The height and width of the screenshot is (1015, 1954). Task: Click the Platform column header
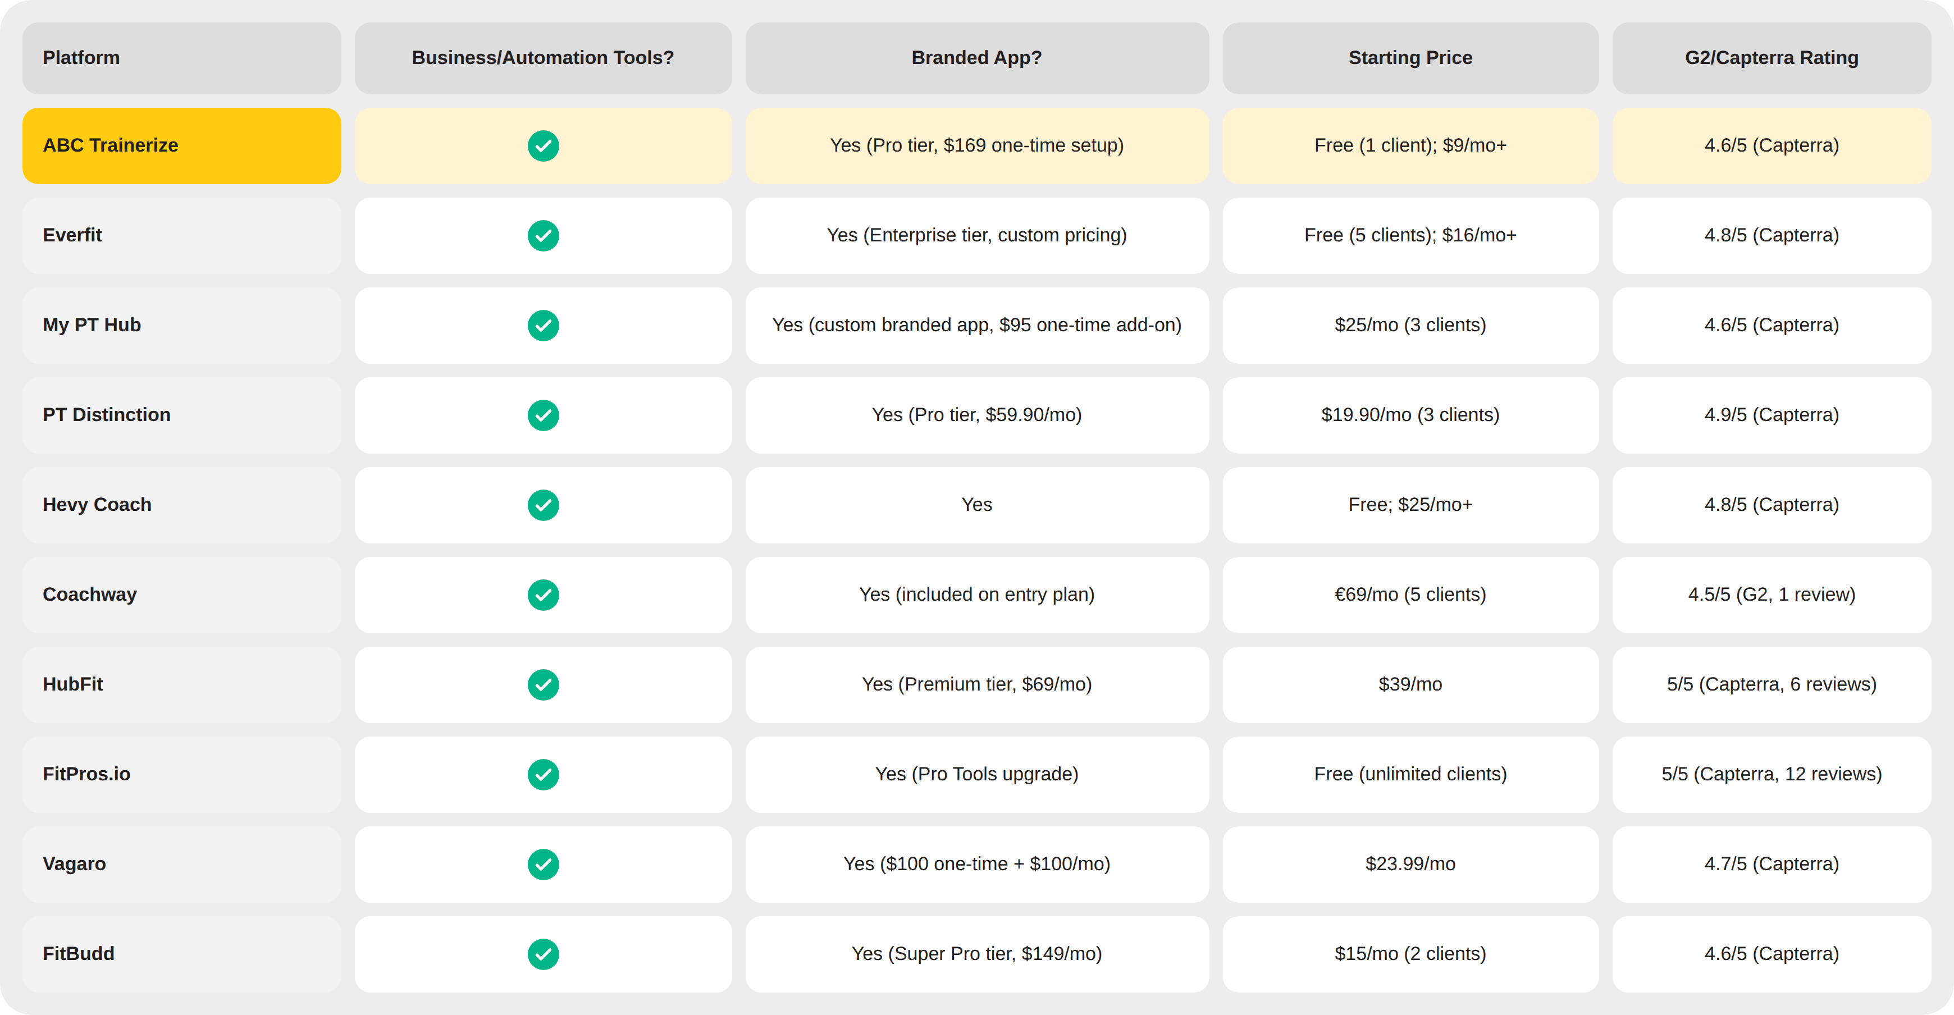point(181,58)
